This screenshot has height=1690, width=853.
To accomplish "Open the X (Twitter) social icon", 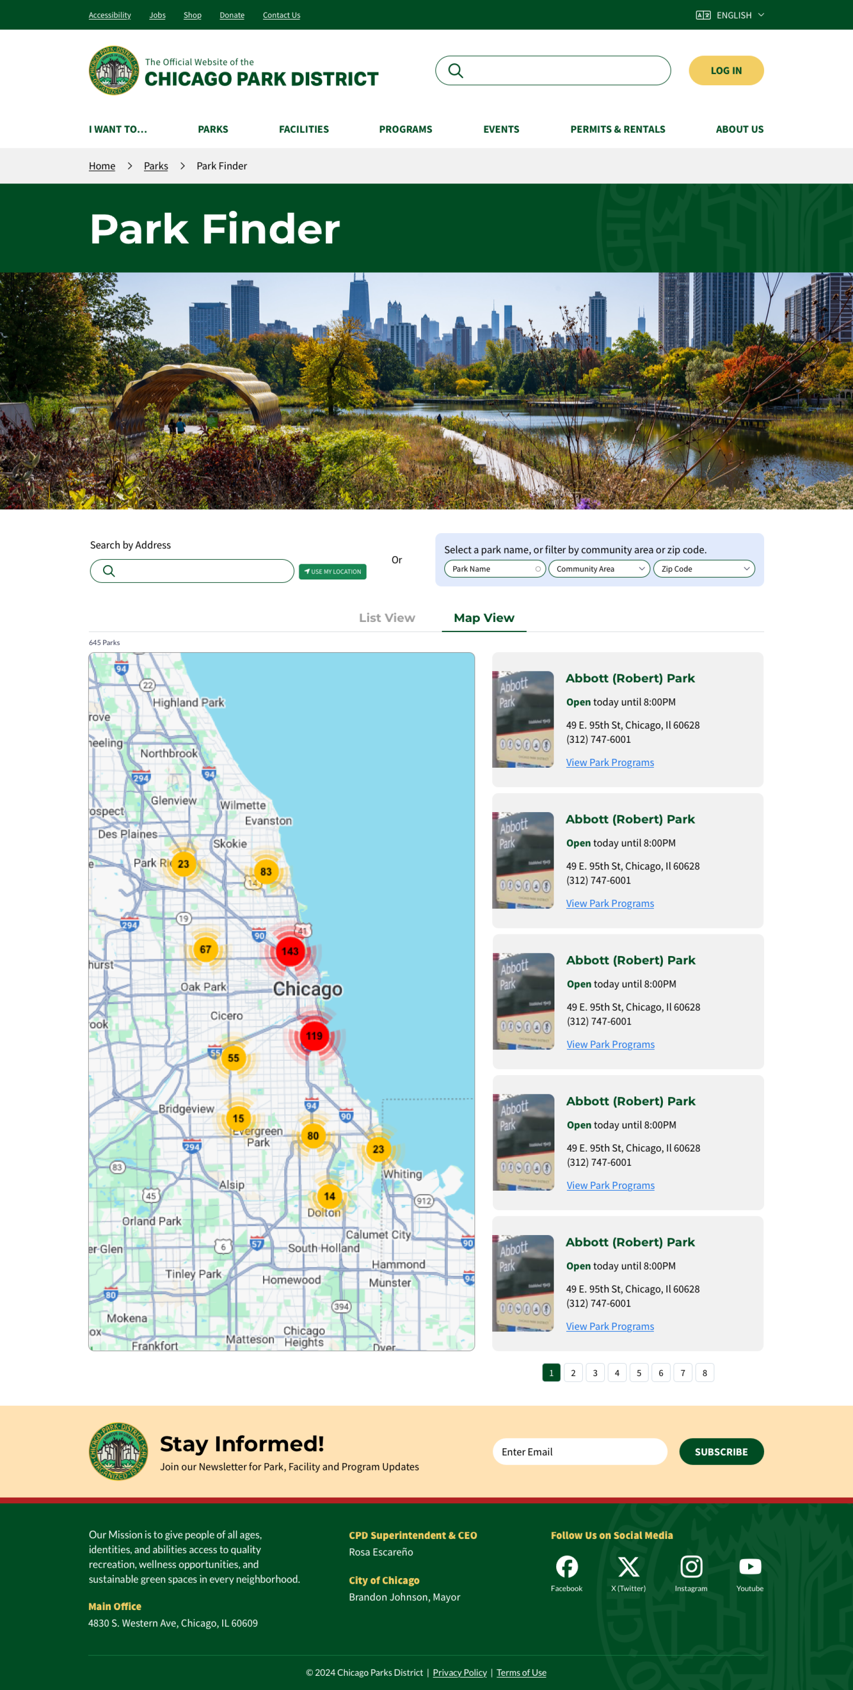I will point(628,1566).
